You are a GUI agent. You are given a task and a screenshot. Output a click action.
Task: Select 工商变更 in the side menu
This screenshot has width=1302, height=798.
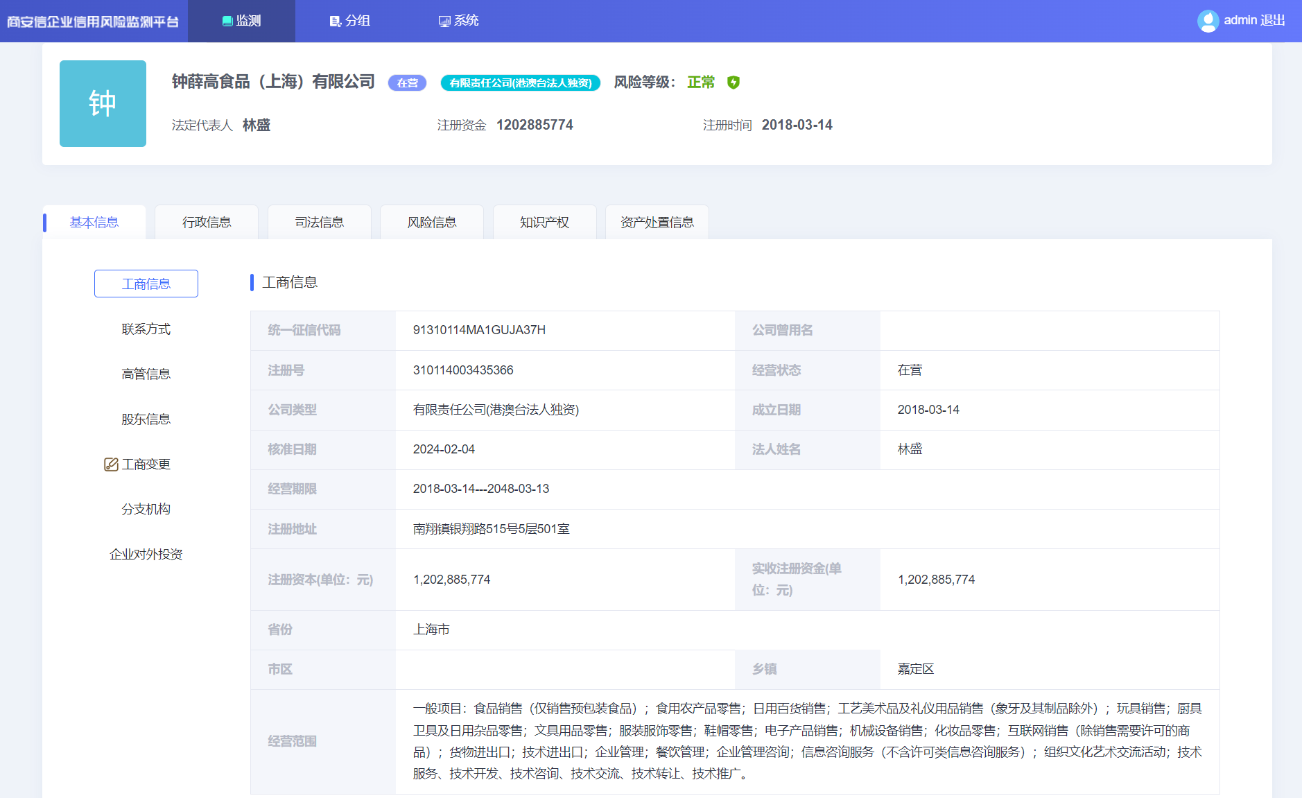click(x=146, y=465)
